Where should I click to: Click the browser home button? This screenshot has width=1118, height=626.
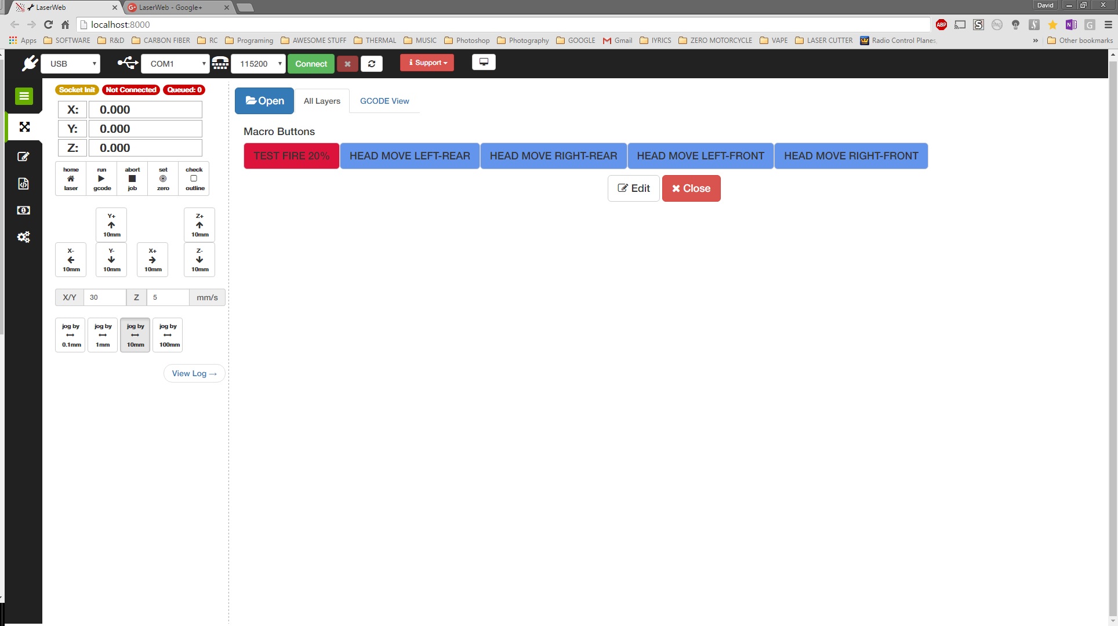pos(65,24)
